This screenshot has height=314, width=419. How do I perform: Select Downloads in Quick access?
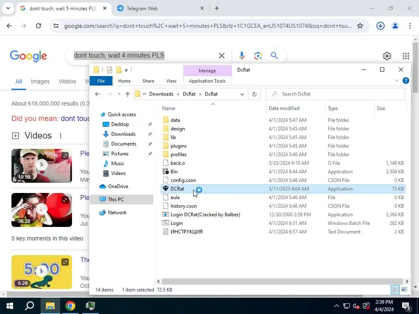[x=123, y=134]
